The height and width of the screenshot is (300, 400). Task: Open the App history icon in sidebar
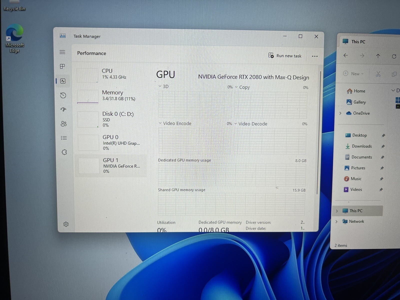63,95
